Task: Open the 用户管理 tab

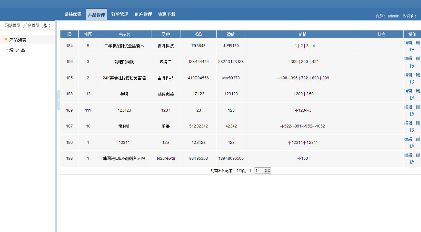Action: click(143, 15)
